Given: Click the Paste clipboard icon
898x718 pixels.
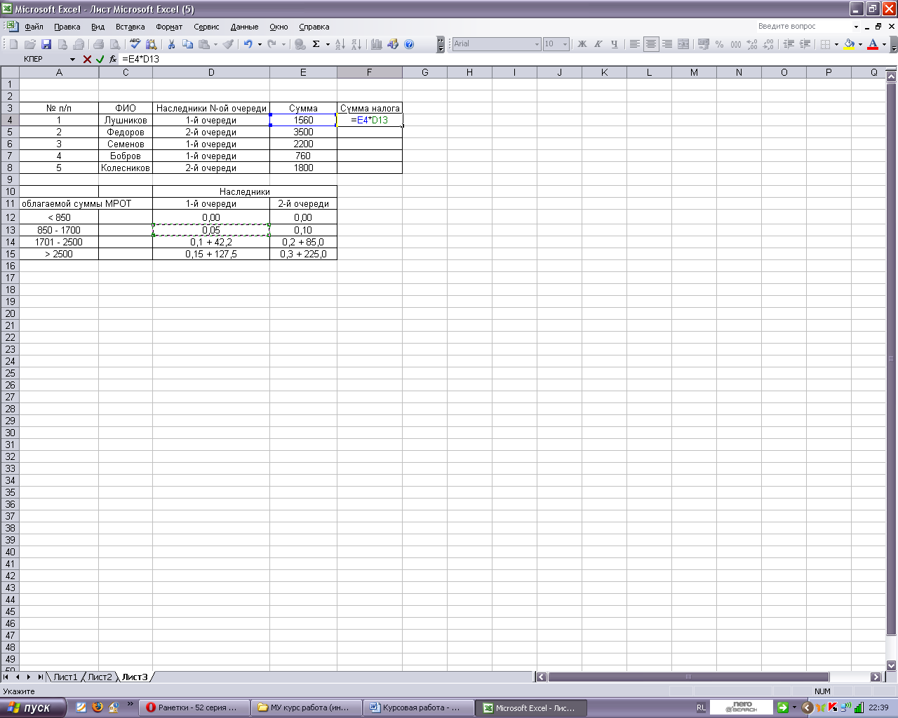Looking at the screenshot, I should pyautogui.click(x=204, y=44).
